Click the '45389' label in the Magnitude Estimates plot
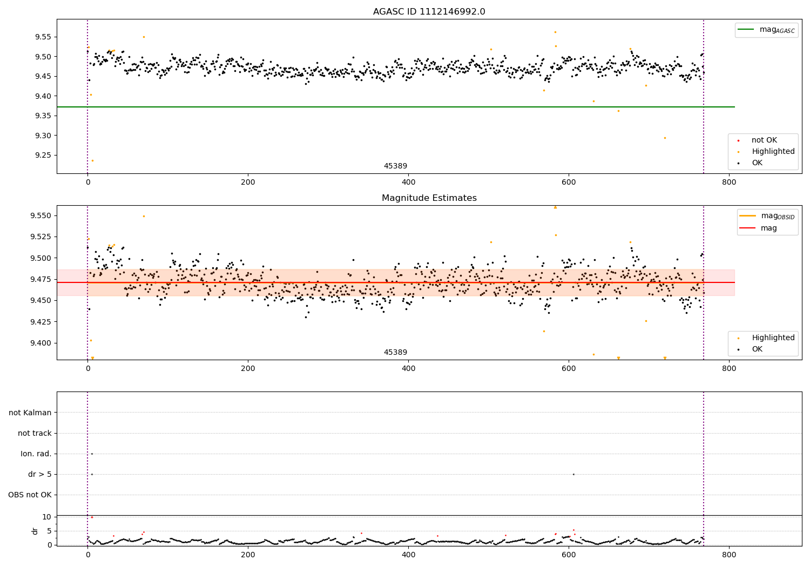Screen dimensions: 810x567 point(395,353)
